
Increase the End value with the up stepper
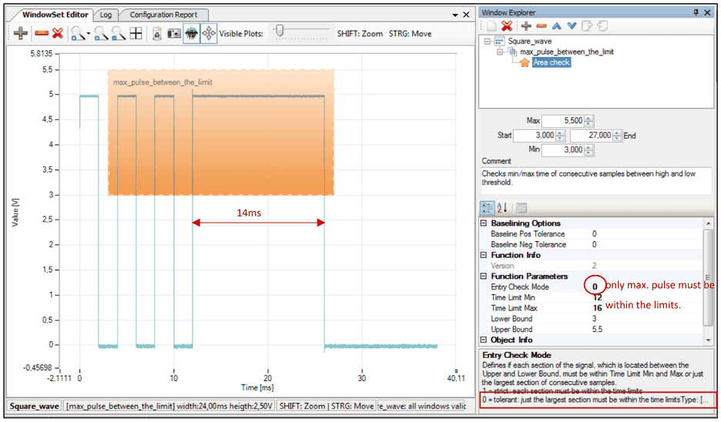click(x=617, y=133)
